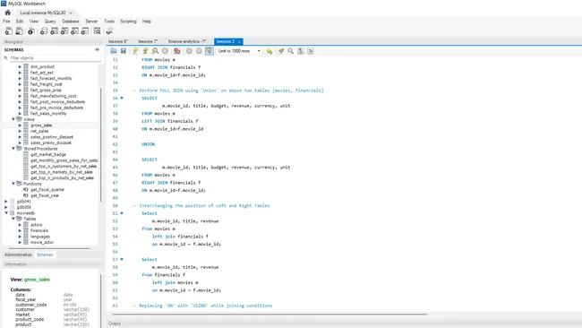This screenshot has width=582, height=328.
Task: Click the UNION keyword on line 42
Action: [x=148, y=144]
